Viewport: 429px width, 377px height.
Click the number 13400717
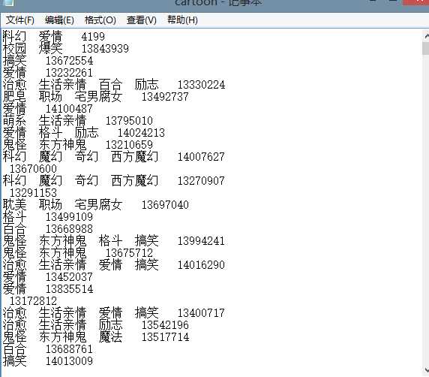(x=201, y=313)
